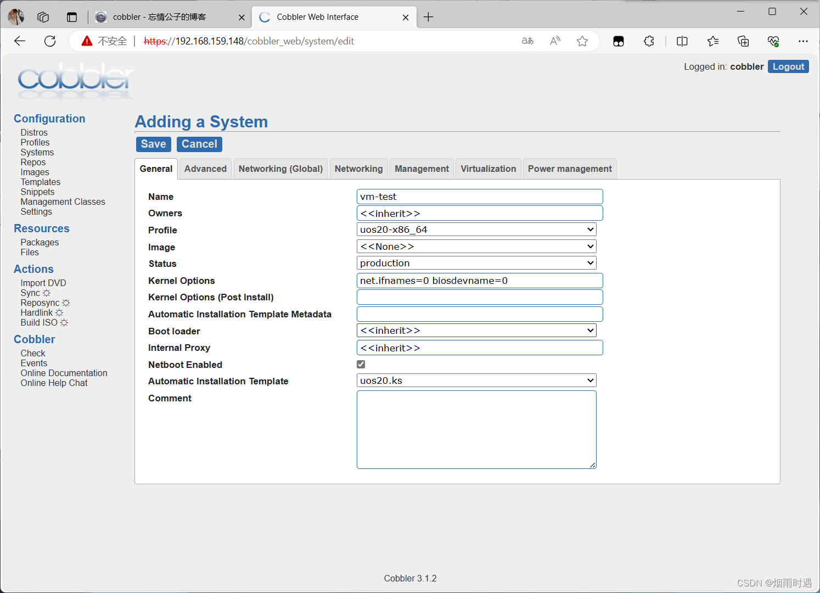Open the translate page icon in address bar
This screenshot has width=820, height=593.
click(x=527, y=41)
